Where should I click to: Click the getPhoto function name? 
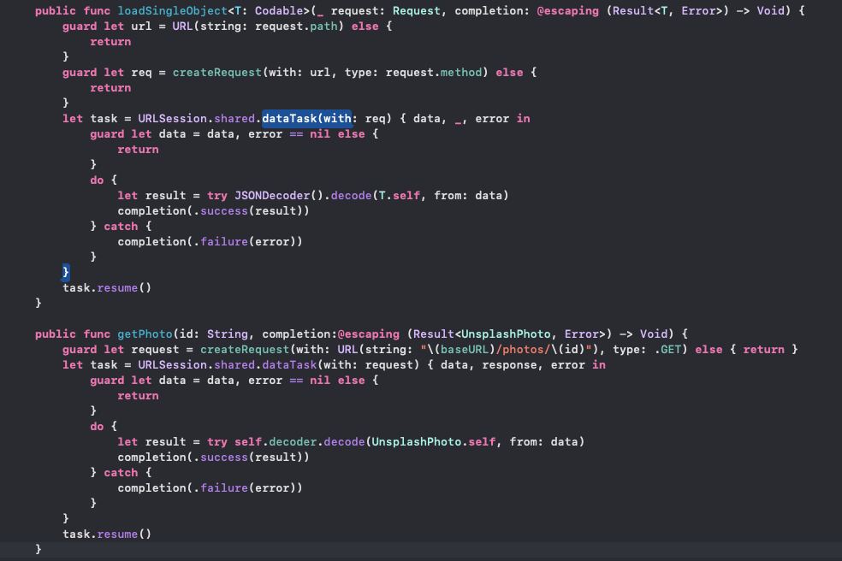(145, 334)
